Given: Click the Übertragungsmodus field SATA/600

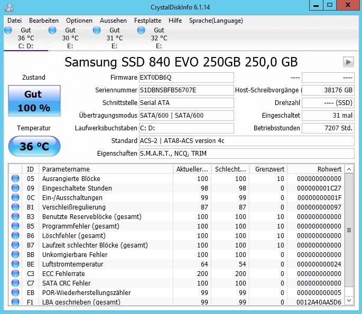Looking at the screenshot, I should [x=187, y=116].
